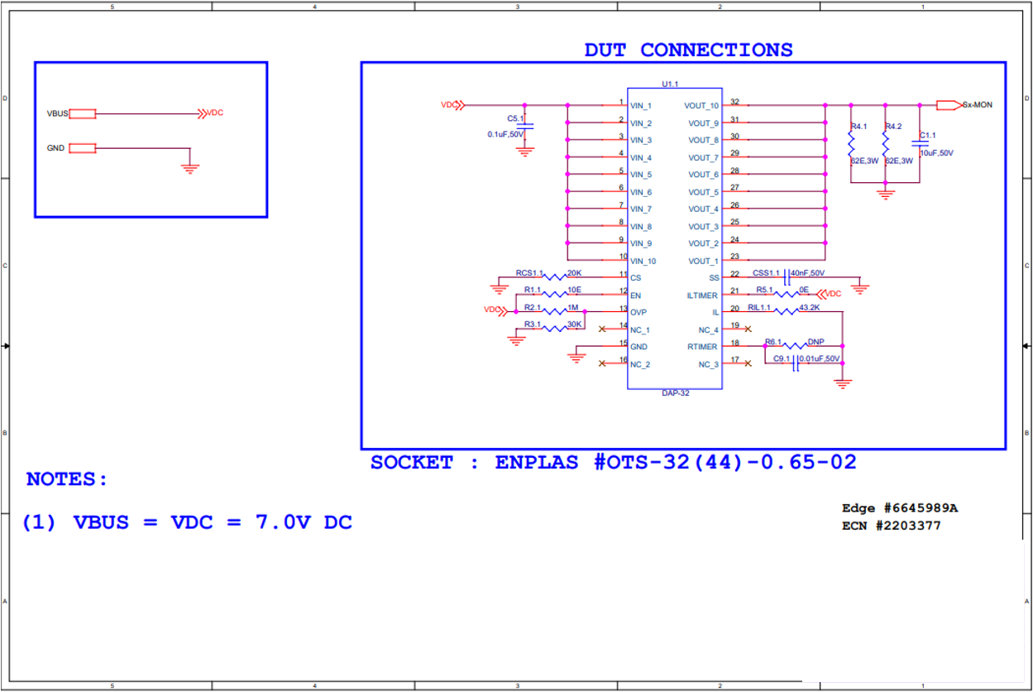Click the 1M resistor R2.1 symbol
This screenshot has width=1033, height=692.
click(x=552, y=313)
